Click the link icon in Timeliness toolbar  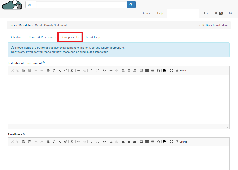(x=79, y=142)
